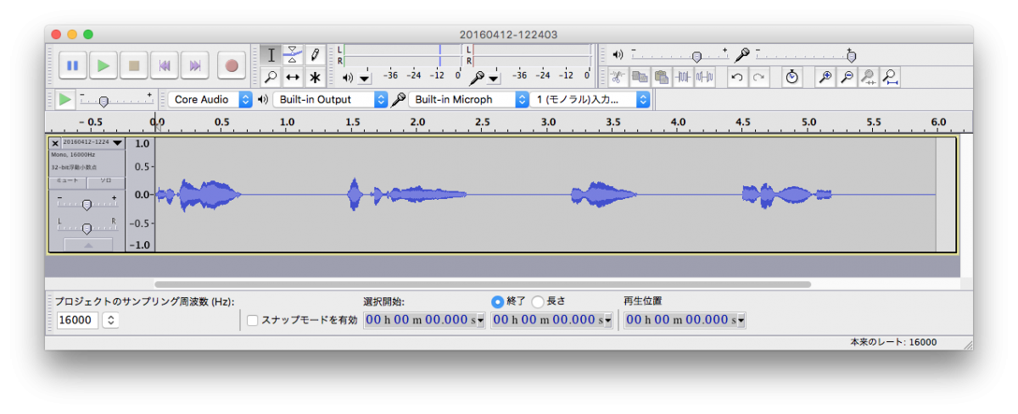Open the Core Audio host dropdown

210,99
